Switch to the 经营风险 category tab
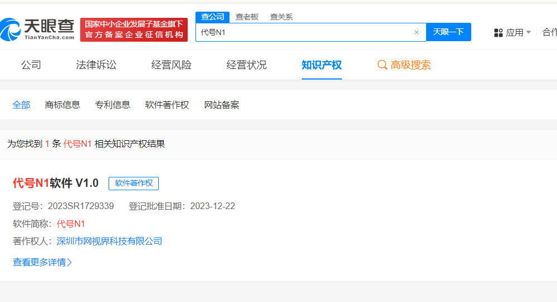Screen dimensions: 557x302 click(x=171, y=65)
